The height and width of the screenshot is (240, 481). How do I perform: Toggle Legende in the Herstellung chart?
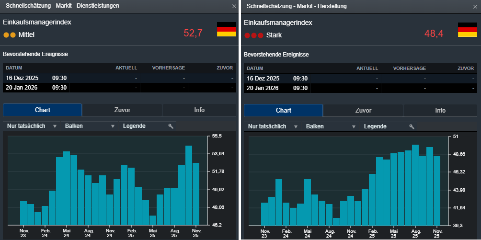coord(375,126)
